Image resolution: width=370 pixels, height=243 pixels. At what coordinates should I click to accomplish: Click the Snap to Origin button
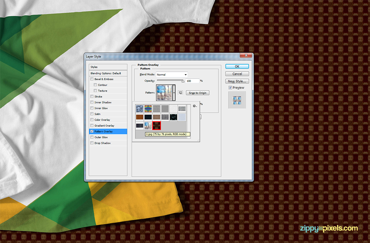pos(198,93)
